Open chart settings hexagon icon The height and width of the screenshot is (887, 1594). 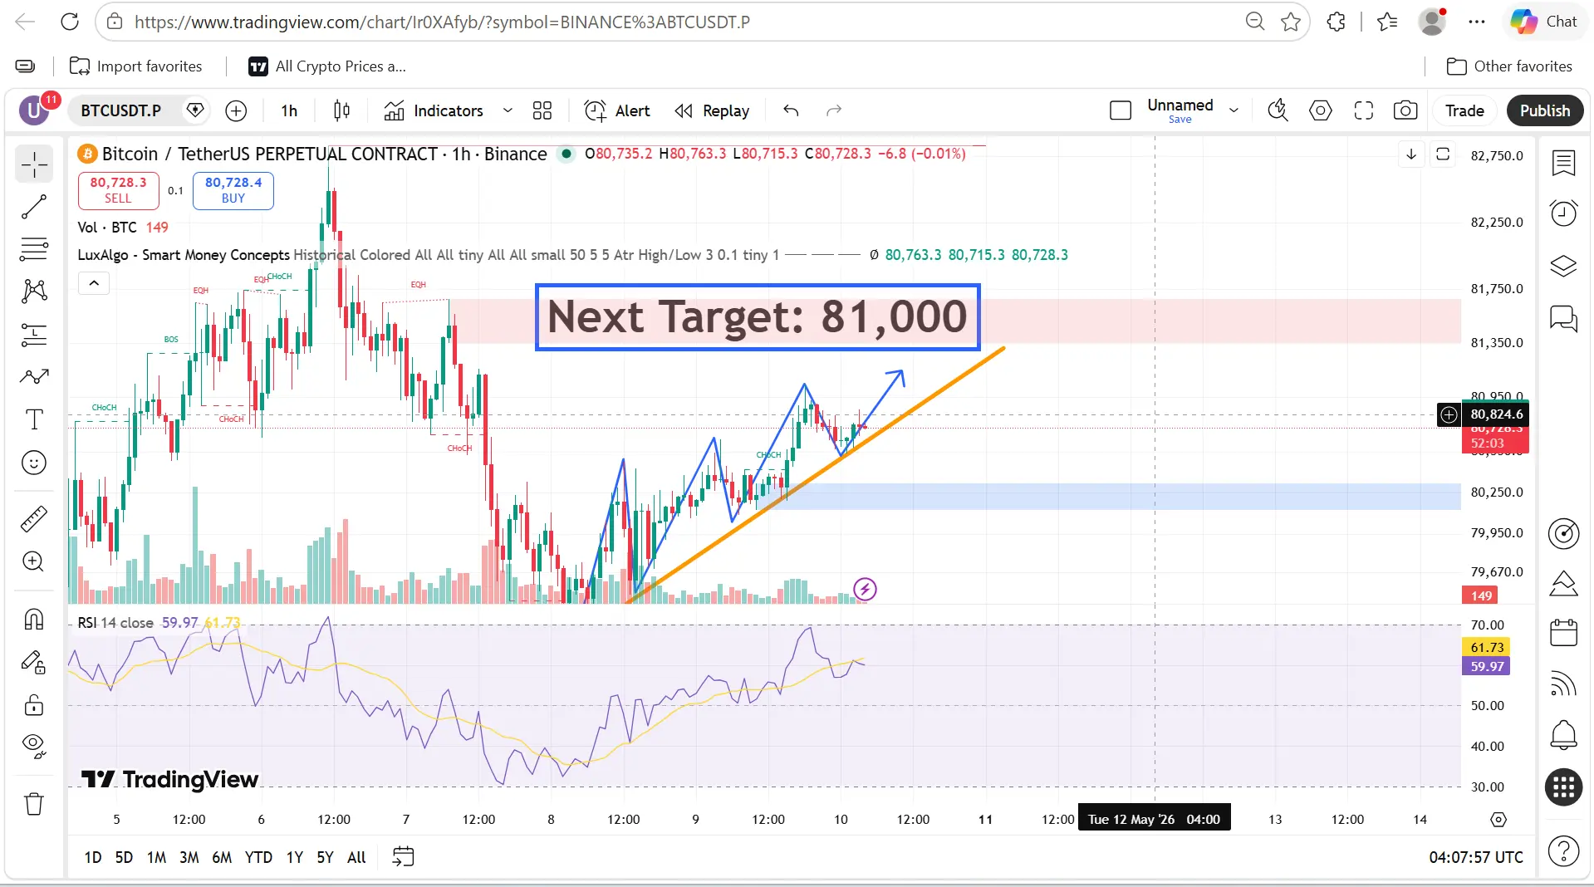[x=1320, y=110]
